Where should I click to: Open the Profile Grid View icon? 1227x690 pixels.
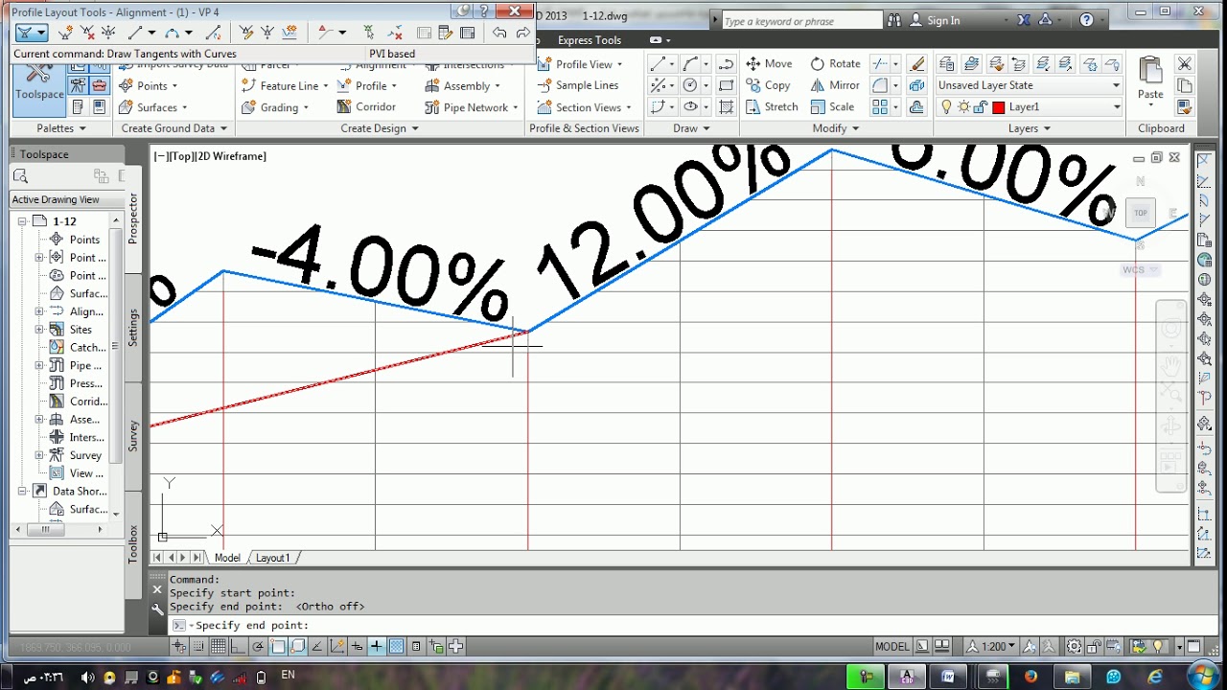coord(468,33)
